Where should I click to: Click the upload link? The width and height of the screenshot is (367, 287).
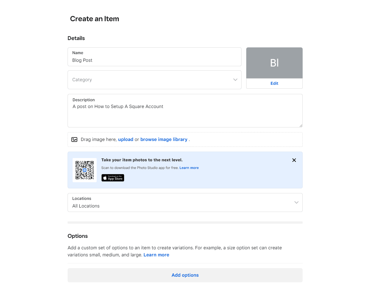[126, 140]
